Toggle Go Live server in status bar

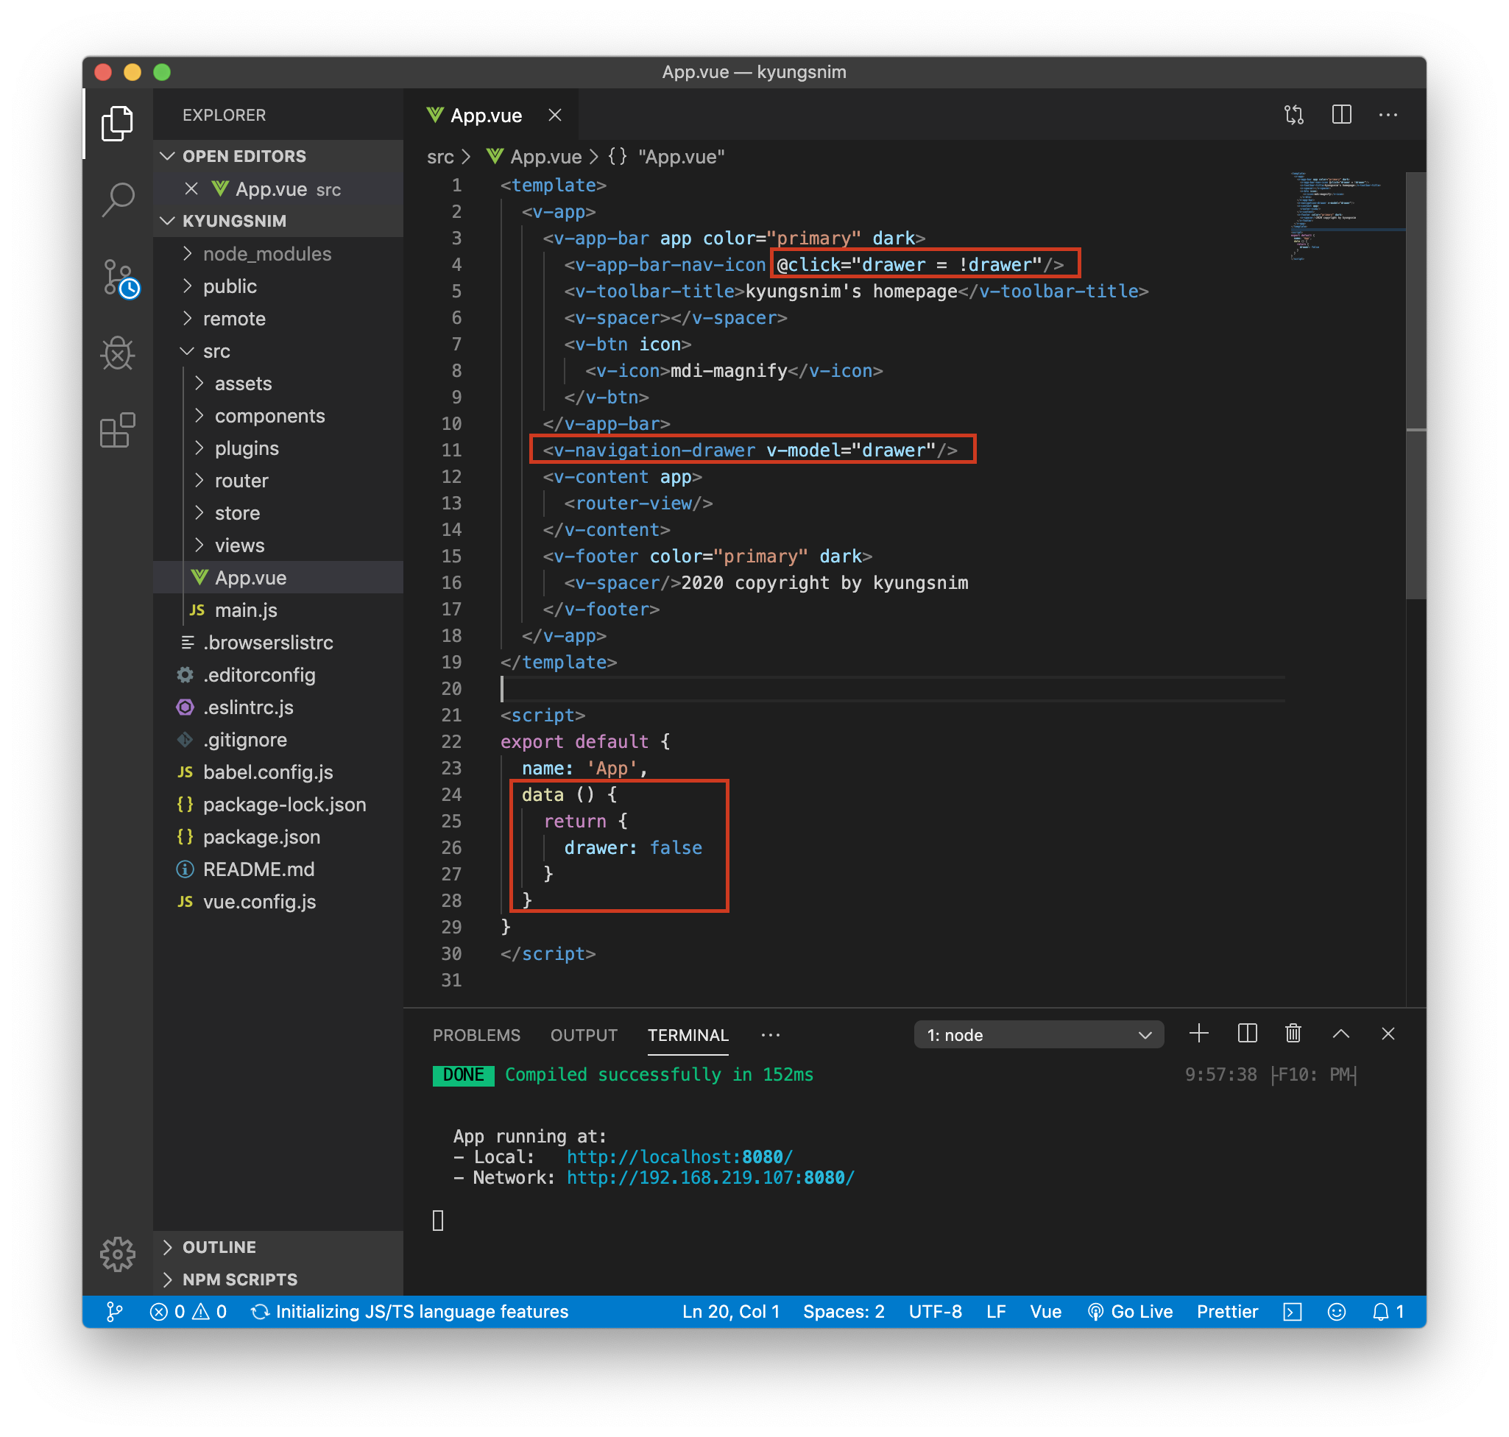point(1130,1312)
